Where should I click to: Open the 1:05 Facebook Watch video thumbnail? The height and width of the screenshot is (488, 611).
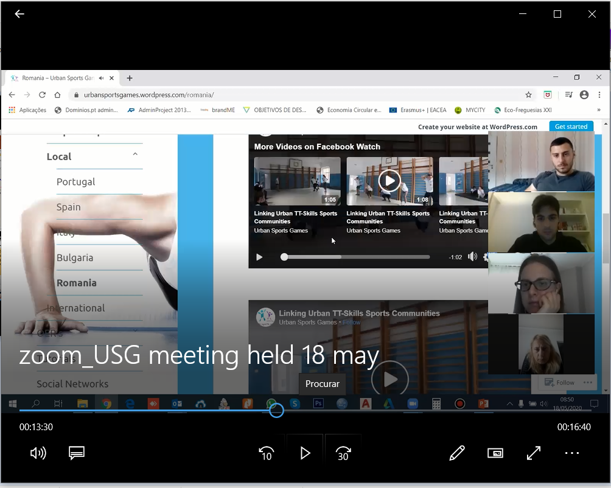click(297, 181)
